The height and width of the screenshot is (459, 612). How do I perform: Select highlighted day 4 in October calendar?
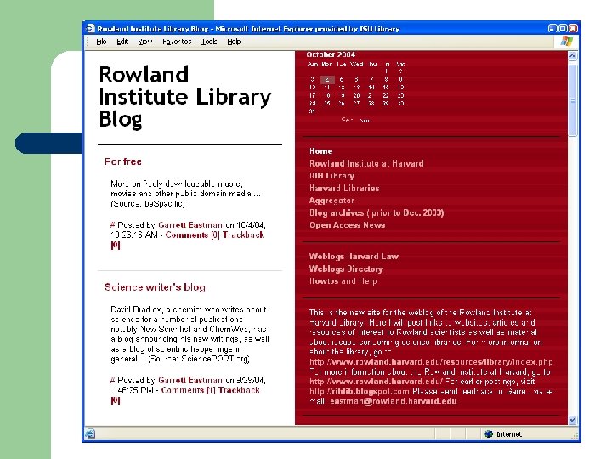[x=327, y=80]
